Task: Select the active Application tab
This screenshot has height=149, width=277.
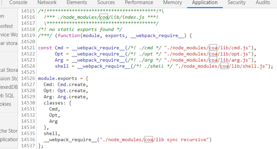Action: pos(205,2)
